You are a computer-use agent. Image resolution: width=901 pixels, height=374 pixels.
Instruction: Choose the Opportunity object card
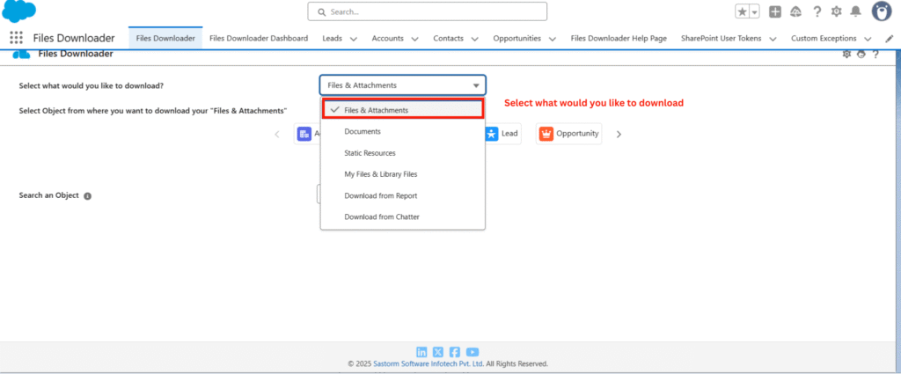569,133
